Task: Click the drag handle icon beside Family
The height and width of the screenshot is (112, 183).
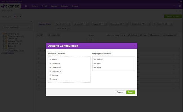Action: tap(95, 60)
